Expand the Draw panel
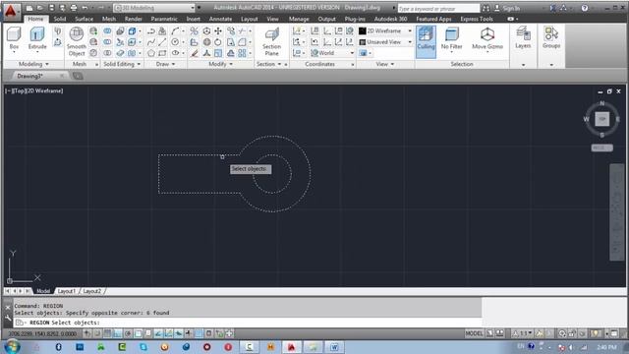This screenshot has width=629, height=354. tap(165, 64)
